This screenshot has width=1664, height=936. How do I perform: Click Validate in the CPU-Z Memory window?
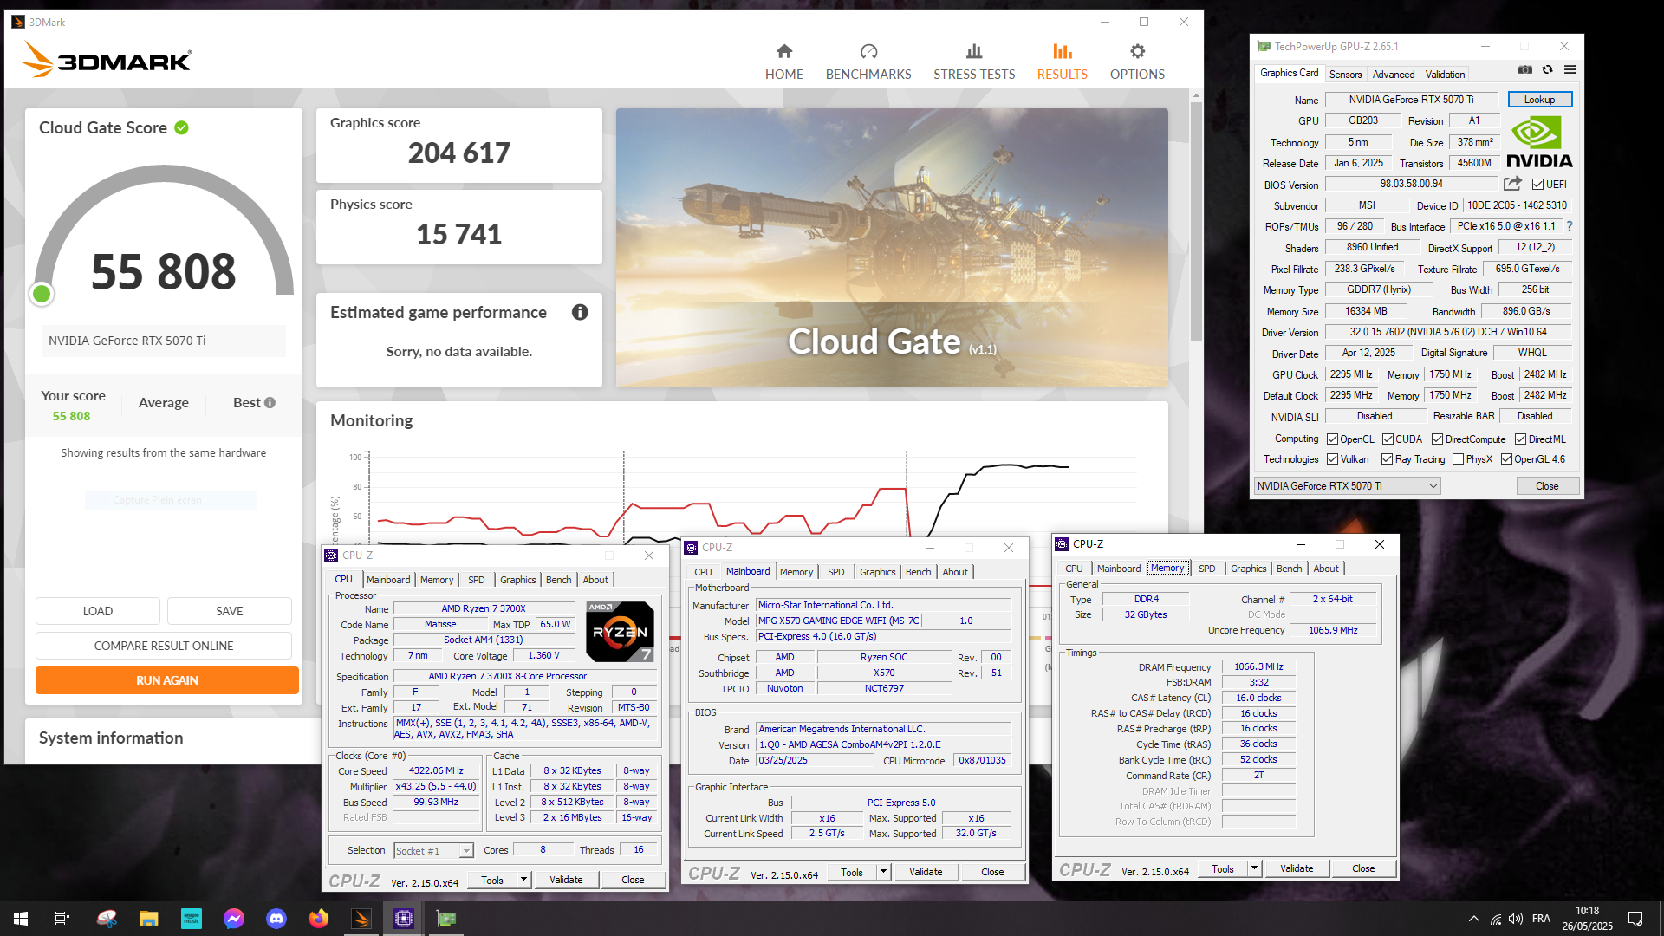(x=1297, y=868)
